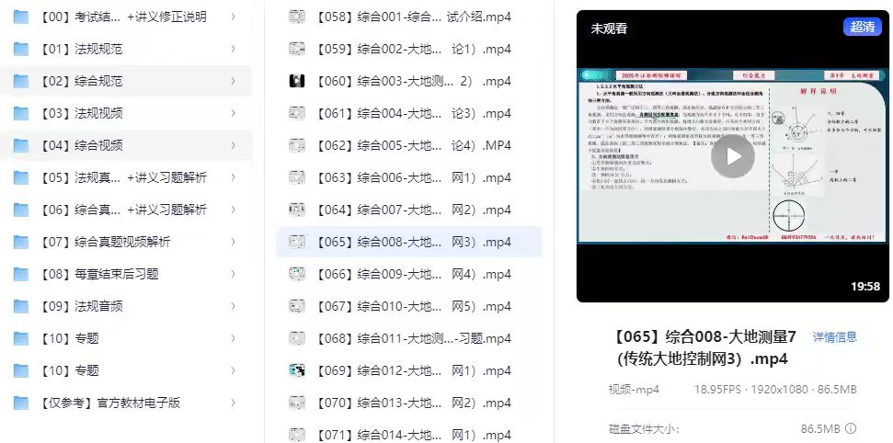Expand 【07】综合真题视频解析 chevron

(x=233, y=242)
